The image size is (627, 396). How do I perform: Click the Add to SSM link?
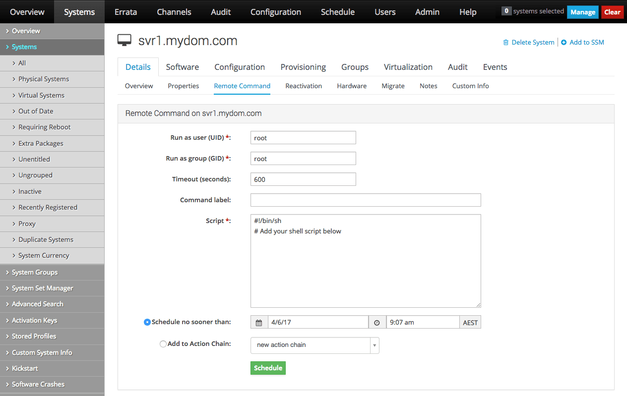coord(587,43)
